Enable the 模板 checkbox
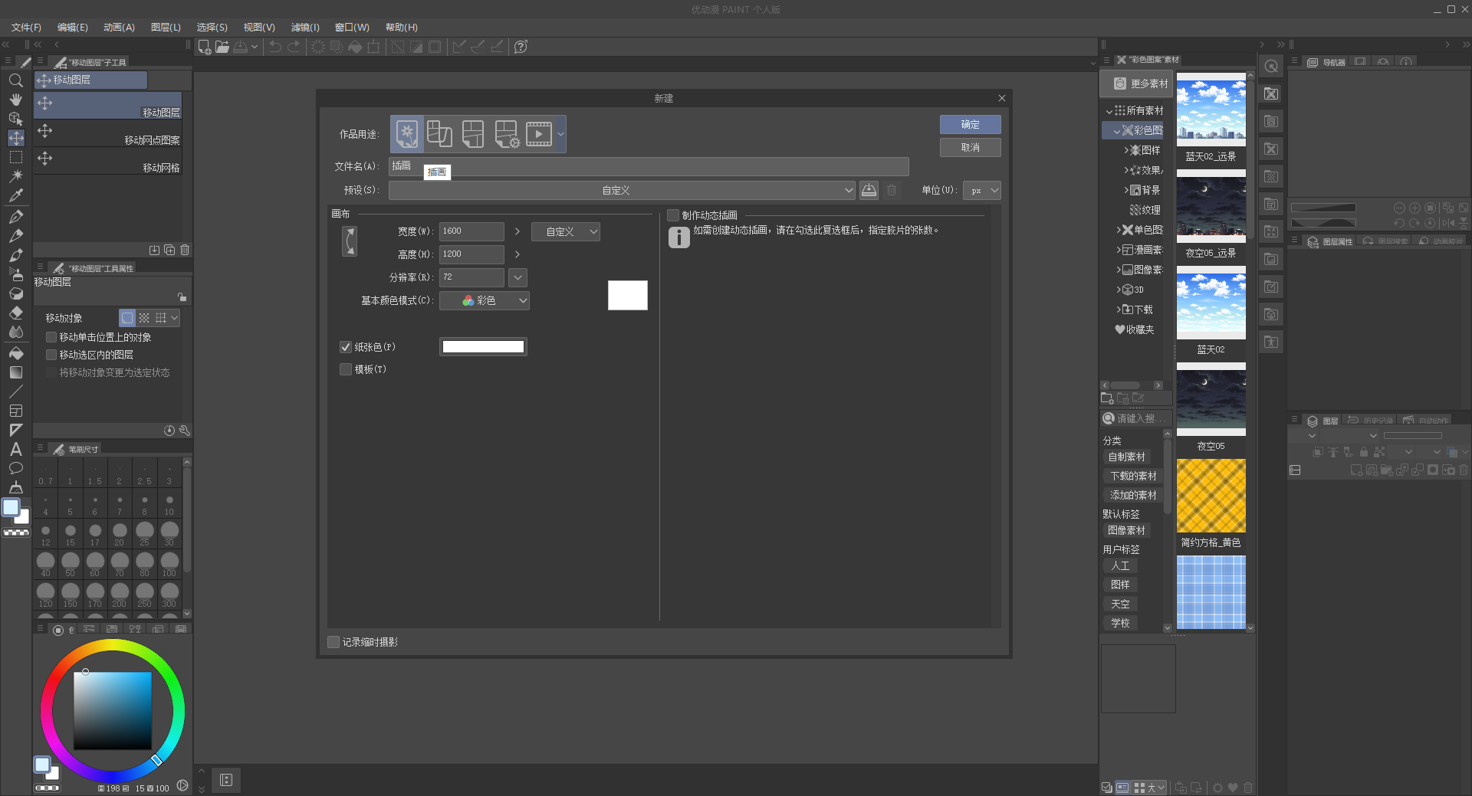This screenshot has height=796, width=1472. coord(346,369)
